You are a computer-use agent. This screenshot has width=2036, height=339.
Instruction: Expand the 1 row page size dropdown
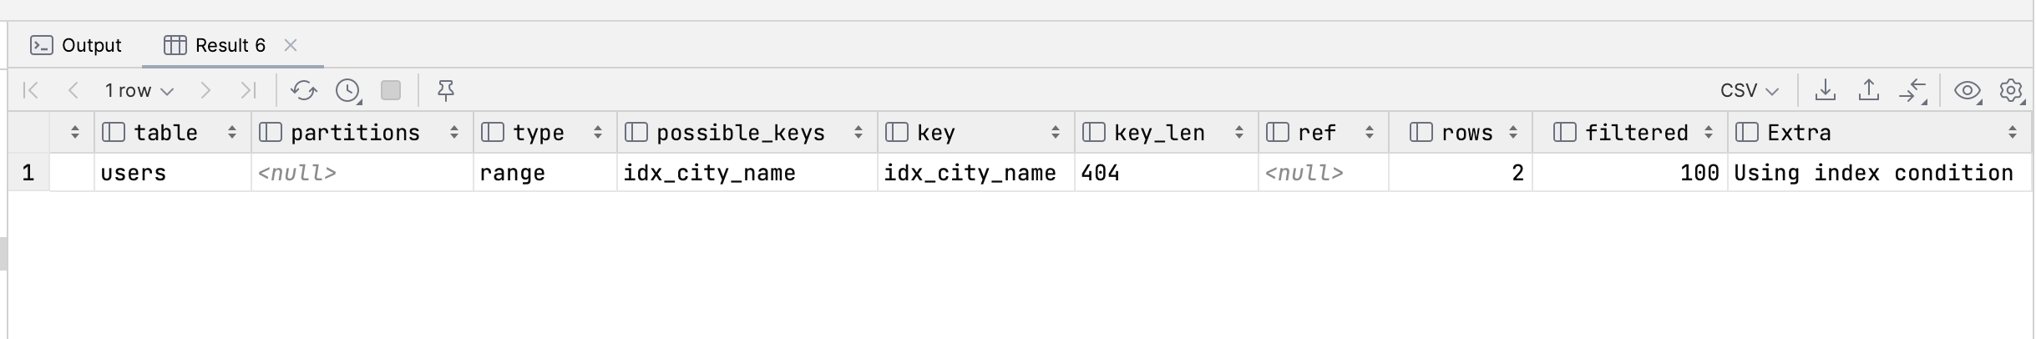click(x=139, y=90)
